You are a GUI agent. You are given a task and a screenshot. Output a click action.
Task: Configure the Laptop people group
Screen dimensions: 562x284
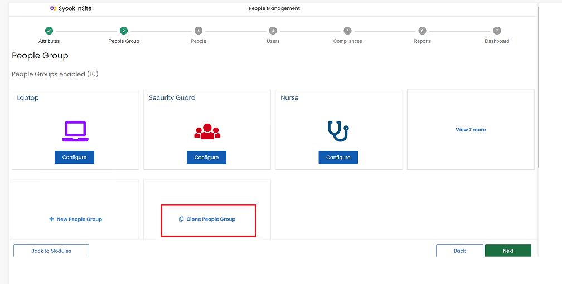click(x=74, y=157)
